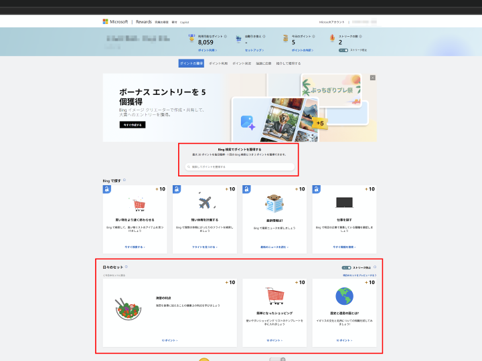Click the unlock badge on the shopping cart card
Screen dimensions: 482x361
(106, 189)
